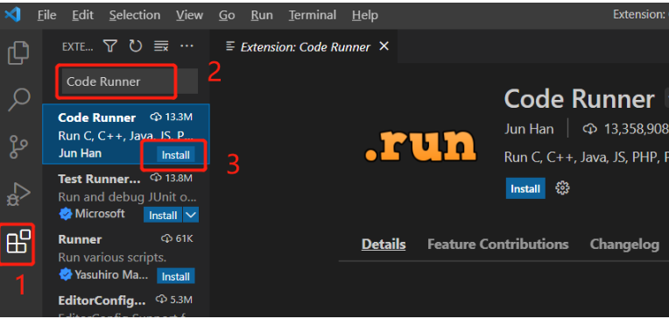This screenshot has width=669, height=319.
Task: Refresh the extensions list
Action: click(135, 46)
